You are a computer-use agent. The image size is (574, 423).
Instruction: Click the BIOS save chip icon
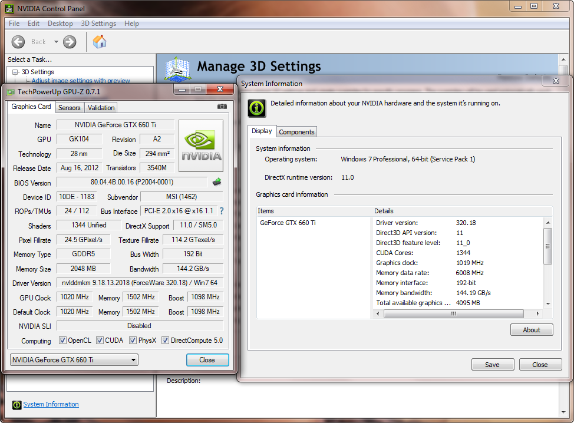coord(217,182)
